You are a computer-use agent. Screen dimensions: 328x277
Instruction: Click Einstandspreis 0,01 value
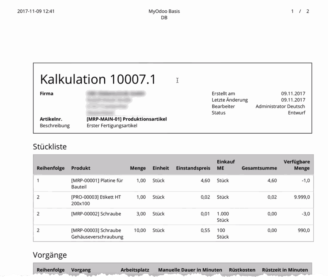pyautogui.click(x=205, y=214)
